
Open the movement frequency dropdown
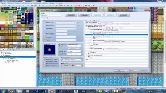coord(74,54)
